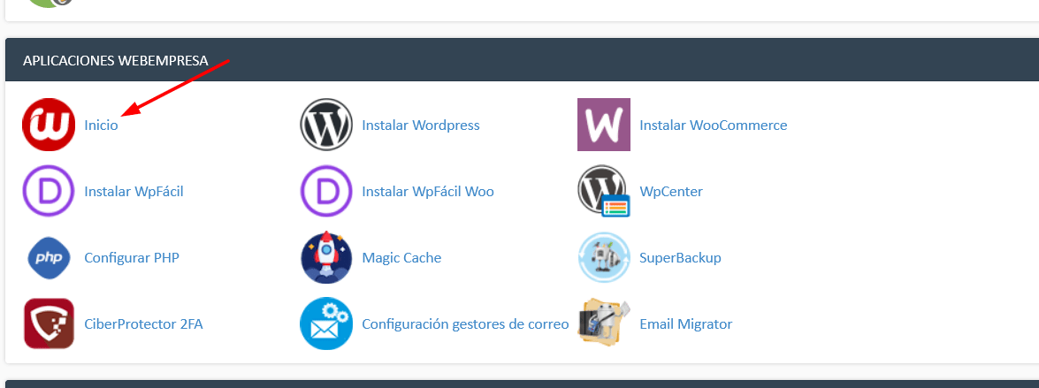Open the Instalar WpFácil Woo link

(428, 192)
